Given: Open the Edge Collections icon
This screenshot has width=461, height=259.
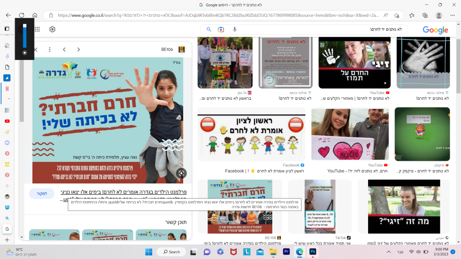Looking at the screenshot, I should tap(425, 15).
